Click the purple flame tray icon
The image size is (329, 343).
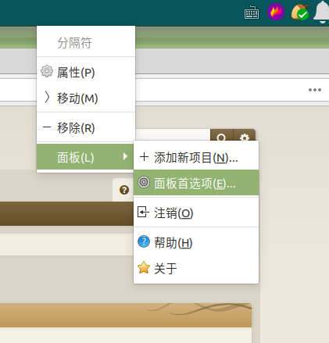coord(276,12)
